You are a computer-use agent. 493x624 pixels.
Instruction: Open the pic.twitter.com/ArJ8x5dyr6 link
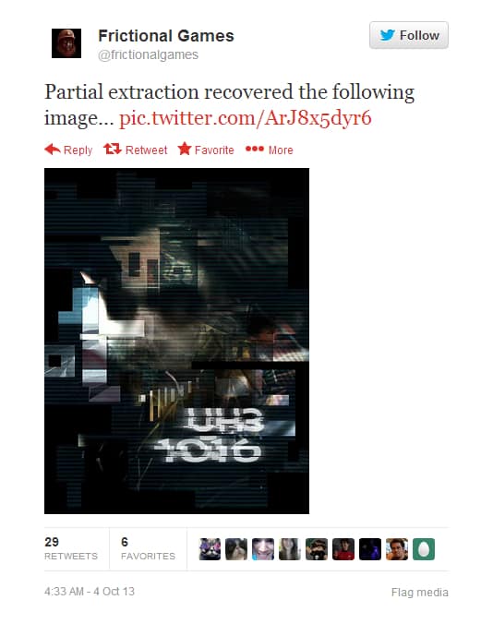click(x=245, y=118)
